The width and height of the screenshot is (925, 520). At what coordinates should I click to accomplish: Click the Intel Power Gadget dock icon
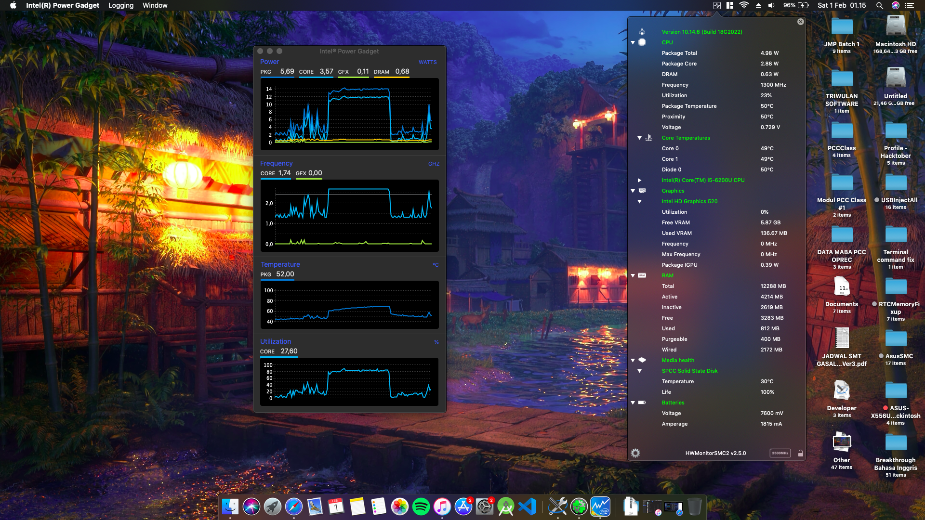(600, 507)
